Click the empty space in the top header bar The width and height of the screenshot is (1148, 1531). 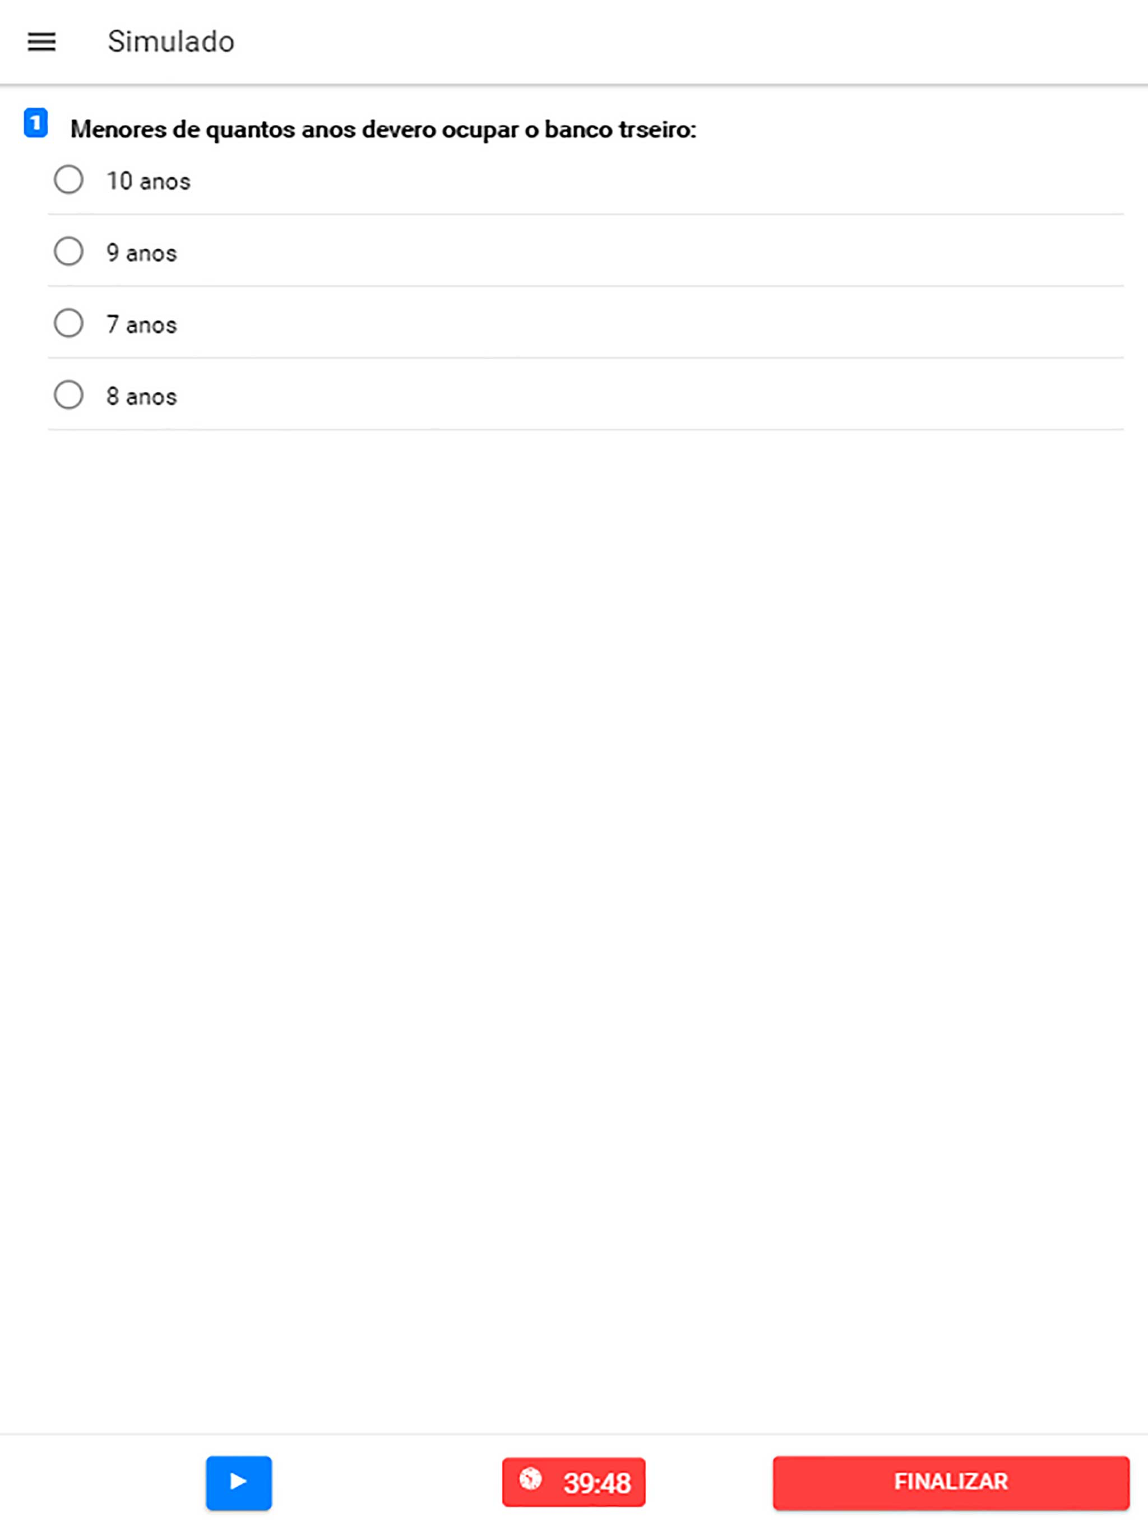click(692, 41)
